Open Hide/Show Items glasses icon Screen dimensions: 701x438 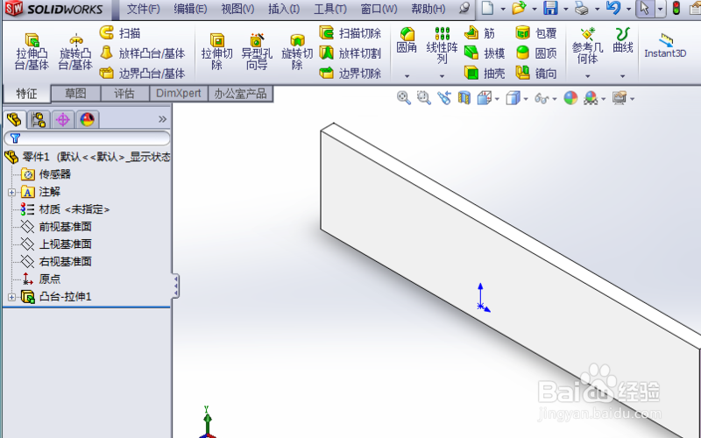542,98
